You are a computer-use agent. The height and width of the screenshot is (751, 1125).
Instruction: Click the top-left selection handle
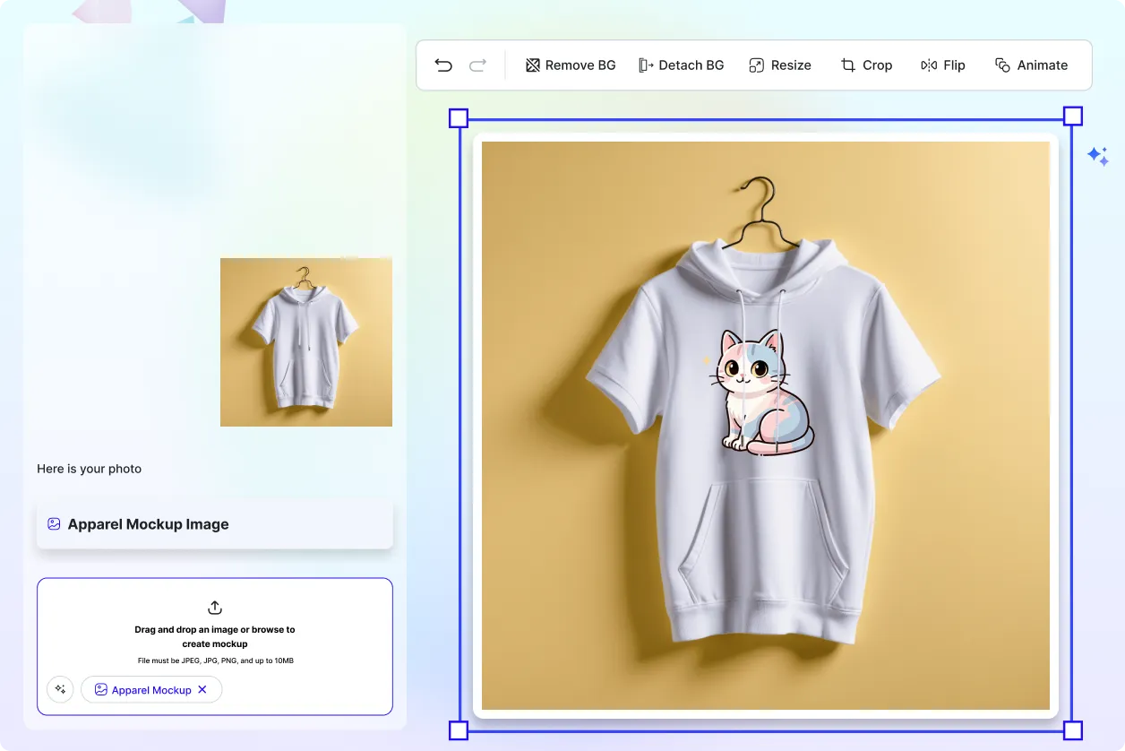459,117
